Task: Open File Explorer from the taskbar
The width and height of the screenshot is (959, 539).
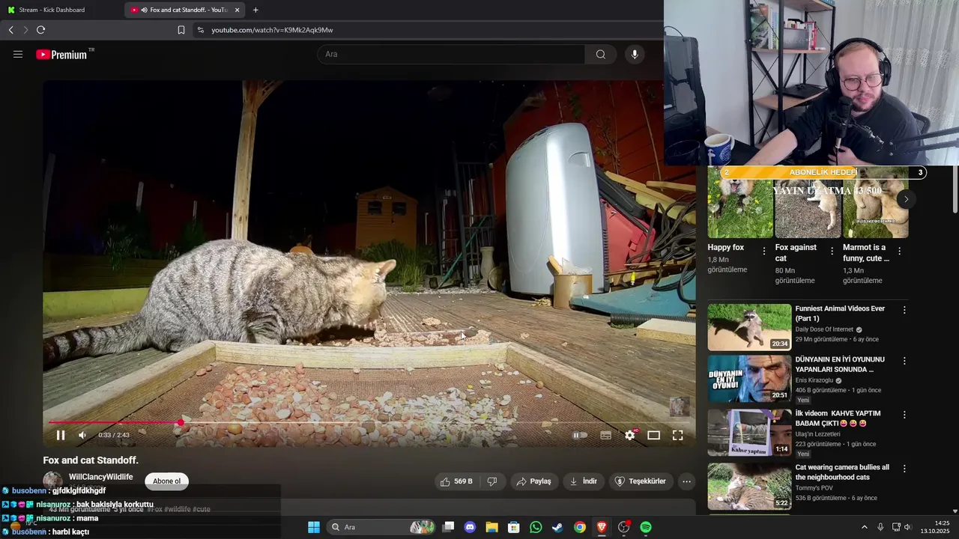Action: coord(491,527)
